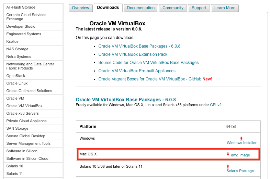Download the Mac OS X dmg Image
This screenshot has width=270, height=179.
tap(240, 155)
